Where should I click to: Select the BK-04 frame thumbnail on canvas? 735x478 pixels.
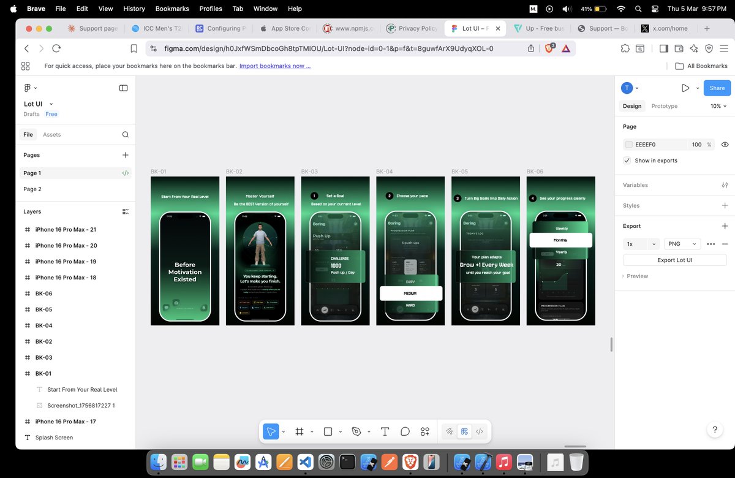[410, 251]
